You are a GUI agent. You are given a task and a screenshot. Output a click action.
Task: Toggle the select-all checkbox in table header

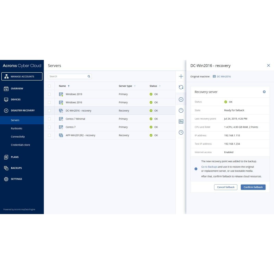coord(49,86)
